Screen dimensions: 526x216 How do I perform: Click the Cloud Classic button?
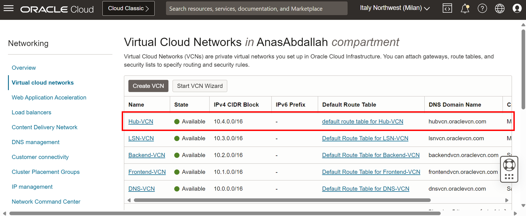128,8
